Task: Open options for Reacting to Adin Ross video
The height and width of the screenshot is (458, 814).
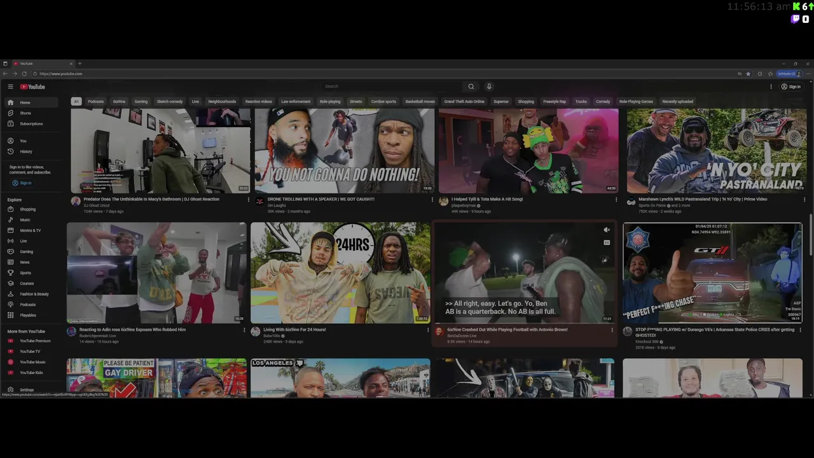Action: click(244, 330)
